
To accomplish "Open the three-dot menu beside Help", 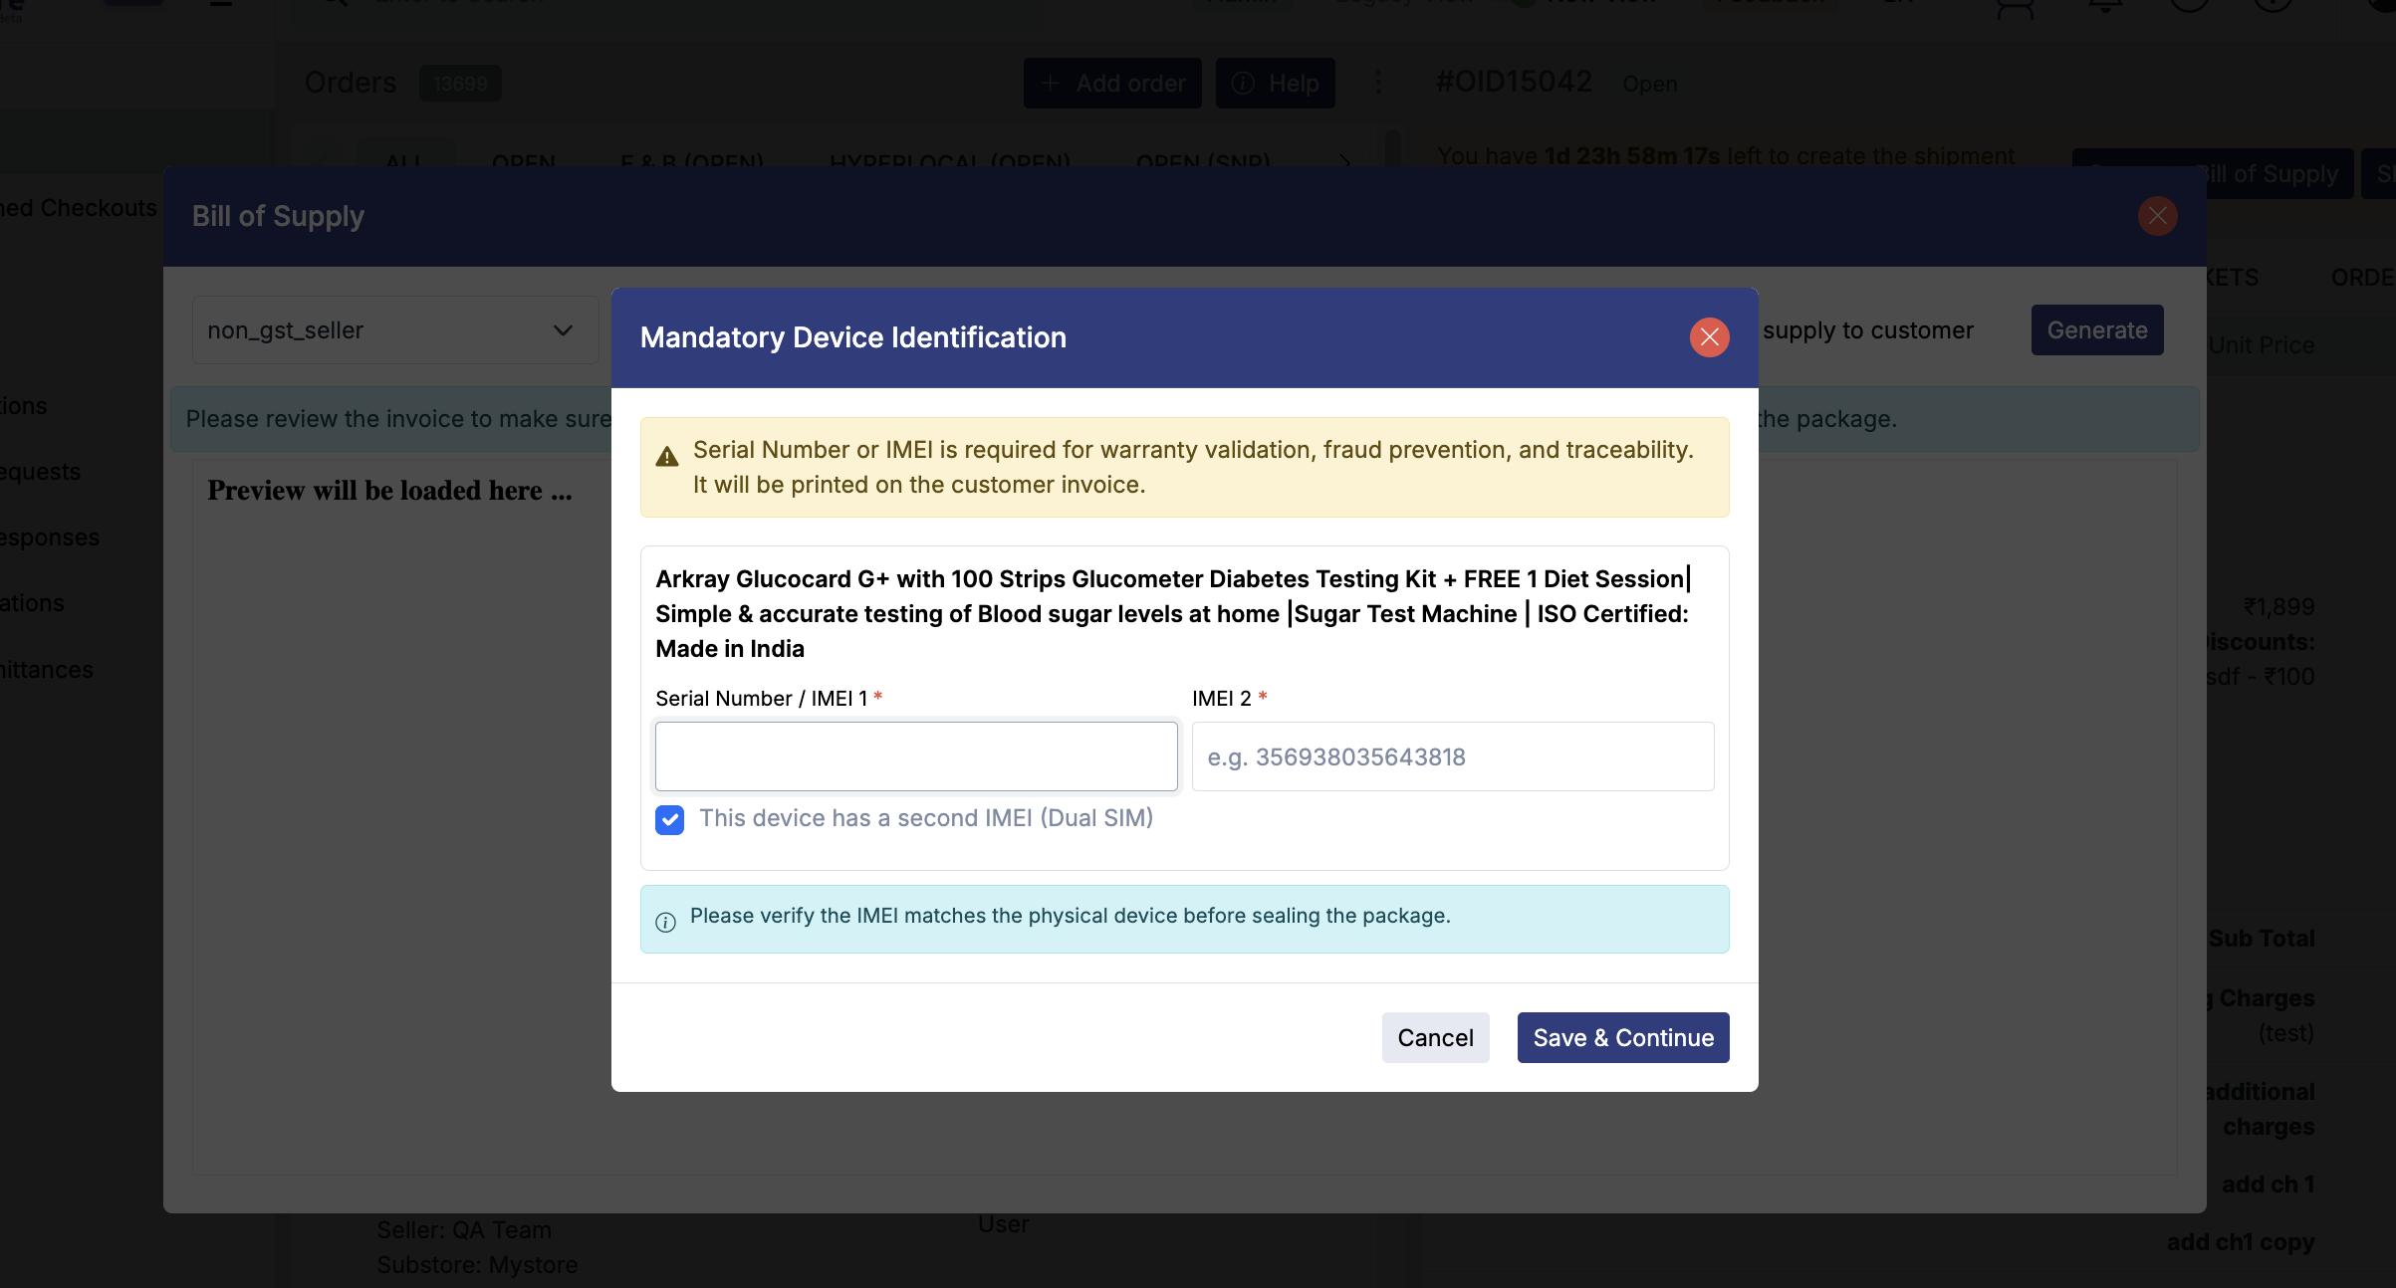I will click(1378, 83).
